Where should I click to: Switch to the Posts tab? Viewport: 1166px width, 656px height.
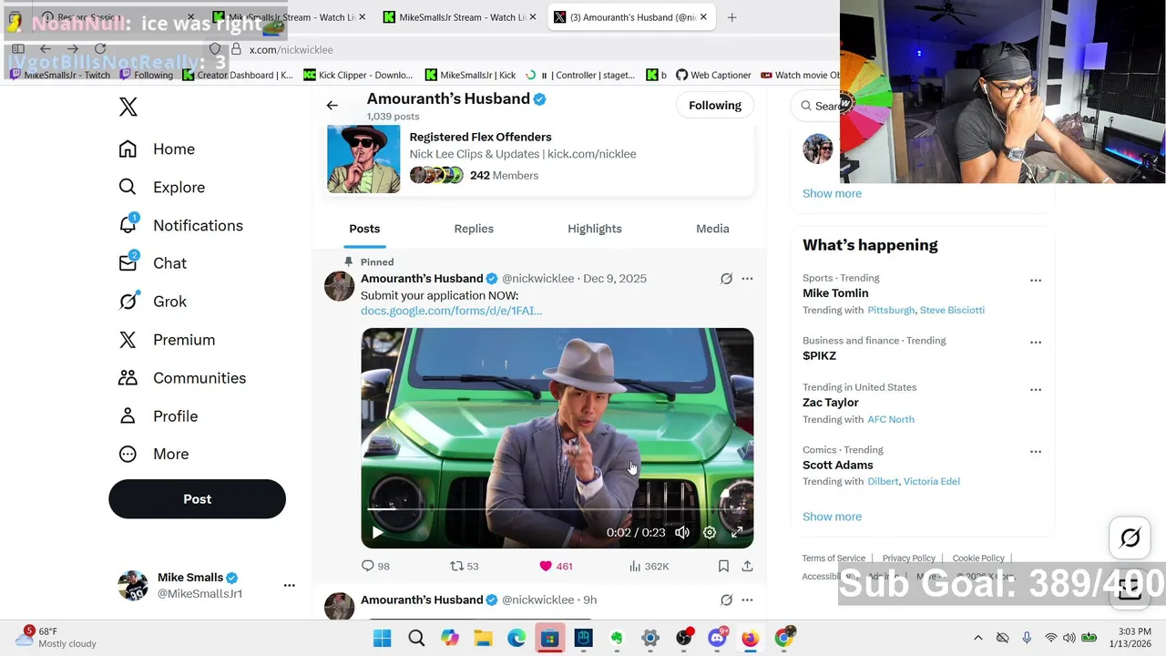pyautogui.click(x=364, y=229)
